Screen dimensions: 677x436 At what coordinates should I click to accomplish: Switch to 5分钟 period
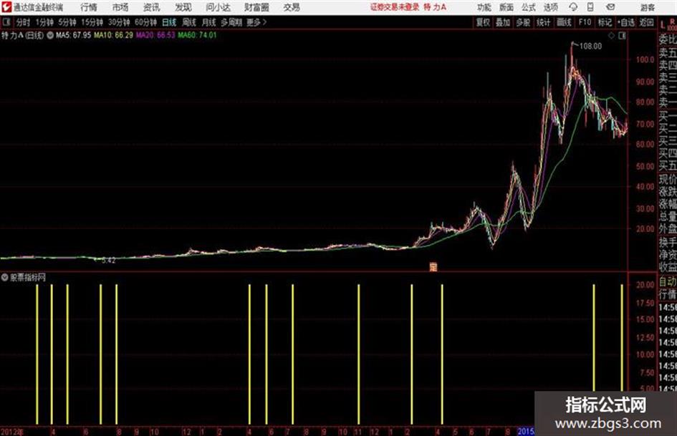(x=67, y=22)
